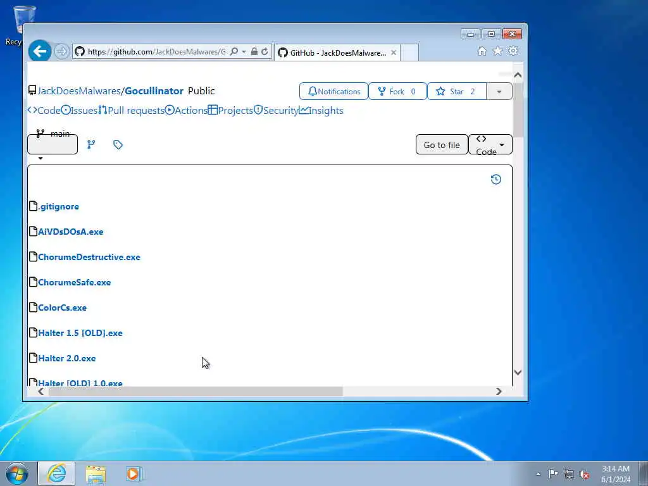The image size is (648, 486).
Task: Open Favorites star icon
Action: [x=497, y=51]
